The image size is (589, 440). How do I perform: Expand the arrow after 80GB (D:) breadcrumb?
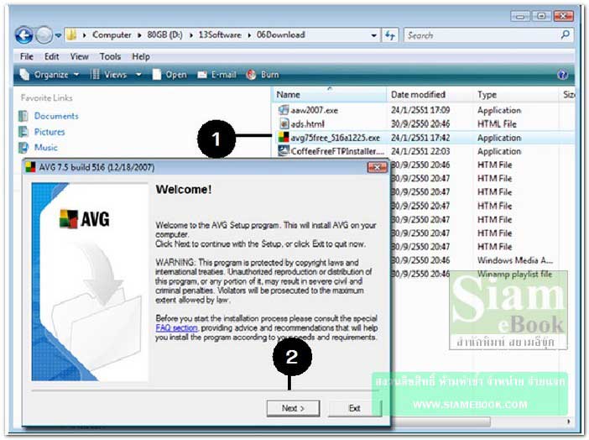[x=190, y=35]
